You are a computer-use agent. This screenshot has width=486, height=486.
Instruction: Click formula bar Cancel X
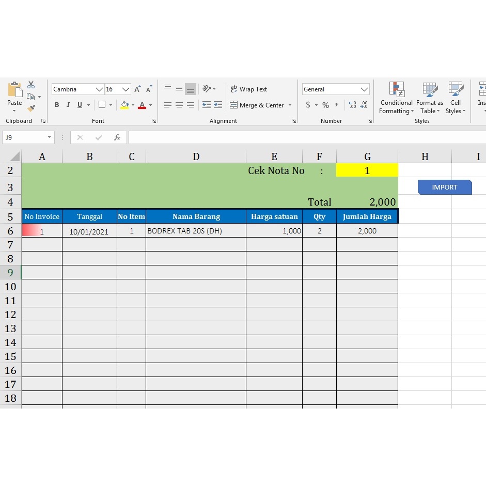(x=80, y=137)
